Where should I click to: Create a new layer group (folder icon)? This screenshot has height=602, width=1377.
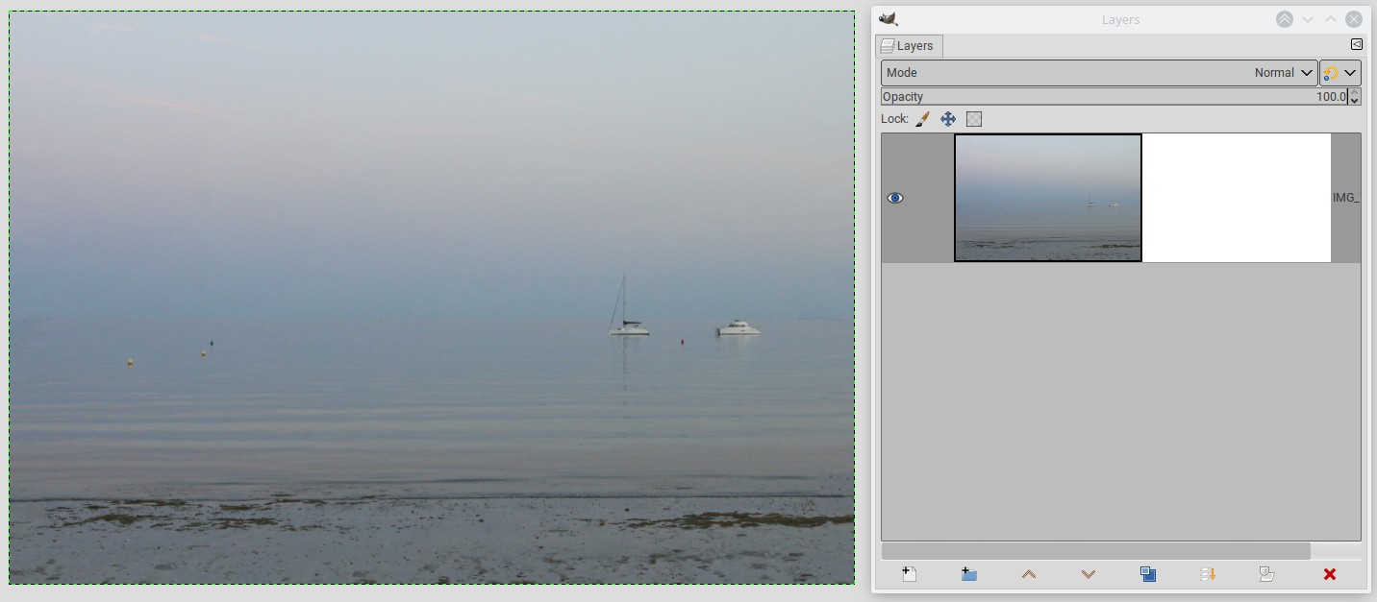pos(968,574)
